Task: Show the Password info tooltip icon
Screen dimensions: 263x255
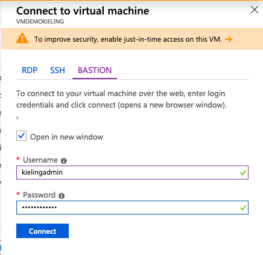Action: 62,196
